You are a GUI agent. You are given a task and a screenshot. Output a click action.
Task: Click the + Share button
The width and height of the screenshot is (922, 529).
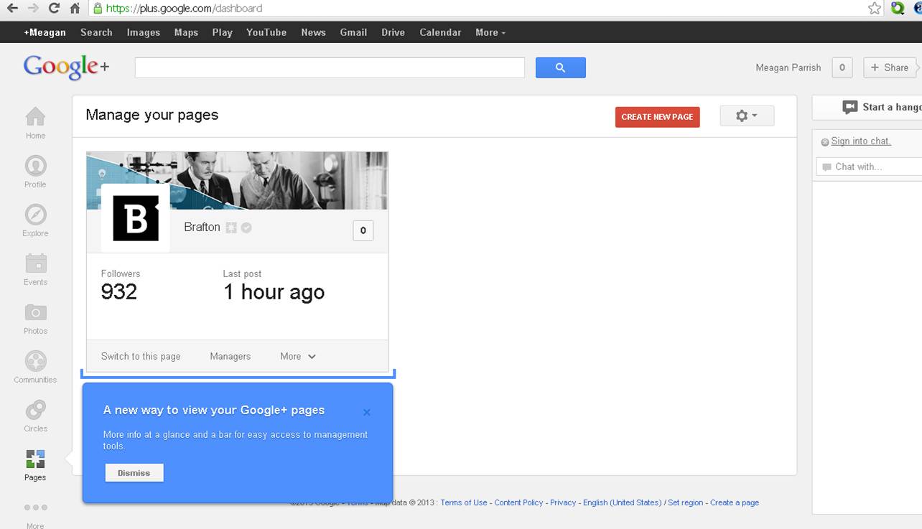click(x=889, y=67)
